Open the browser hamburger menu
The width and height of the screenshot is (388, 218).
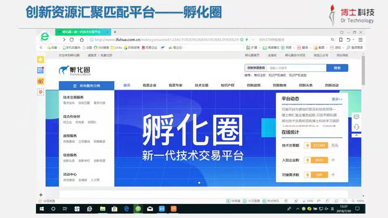pos(361,40)
